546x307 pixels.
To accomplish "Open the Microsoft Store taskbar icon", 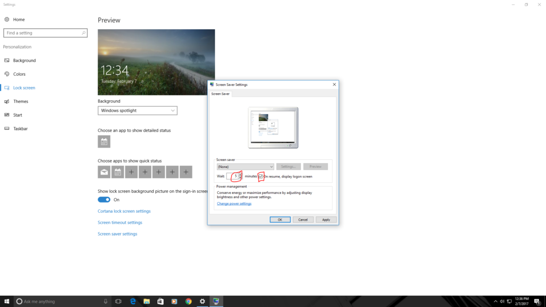I will tap(160, 301).
